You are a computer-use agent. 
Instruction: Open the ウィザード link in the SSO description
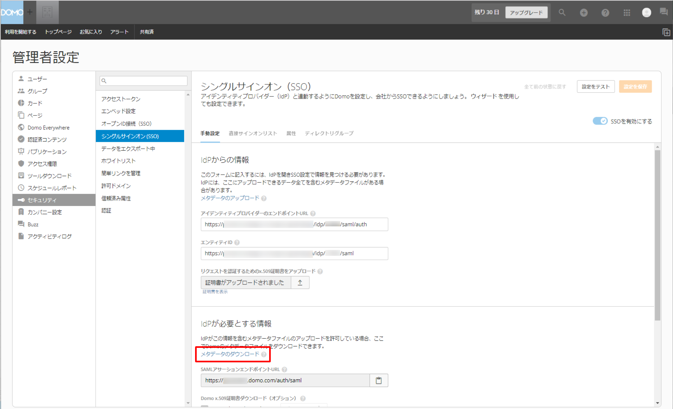(484, 96)
